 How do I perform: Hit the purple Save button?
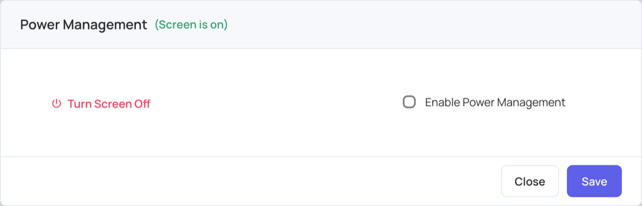(594, 181)
